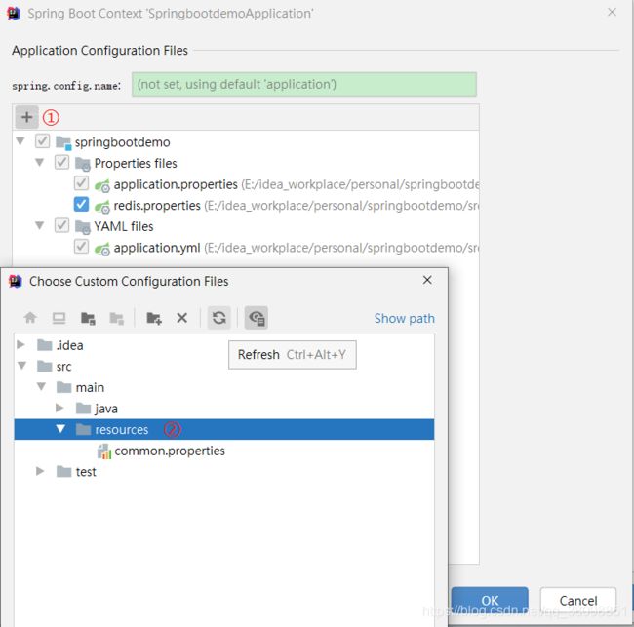This screenshot has height=627, width=634.
Task: Click the Show path link
Action: click(405, 319)
